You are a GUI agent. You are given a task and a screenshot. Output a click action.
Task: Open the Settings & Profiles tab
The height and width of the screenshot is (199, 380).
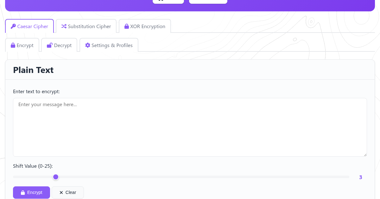[109, 45]
